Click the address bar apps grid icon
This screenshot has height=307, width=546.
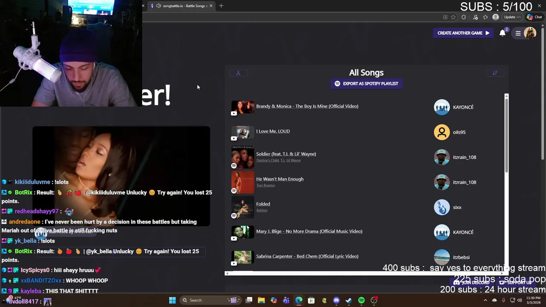(445, 17)
